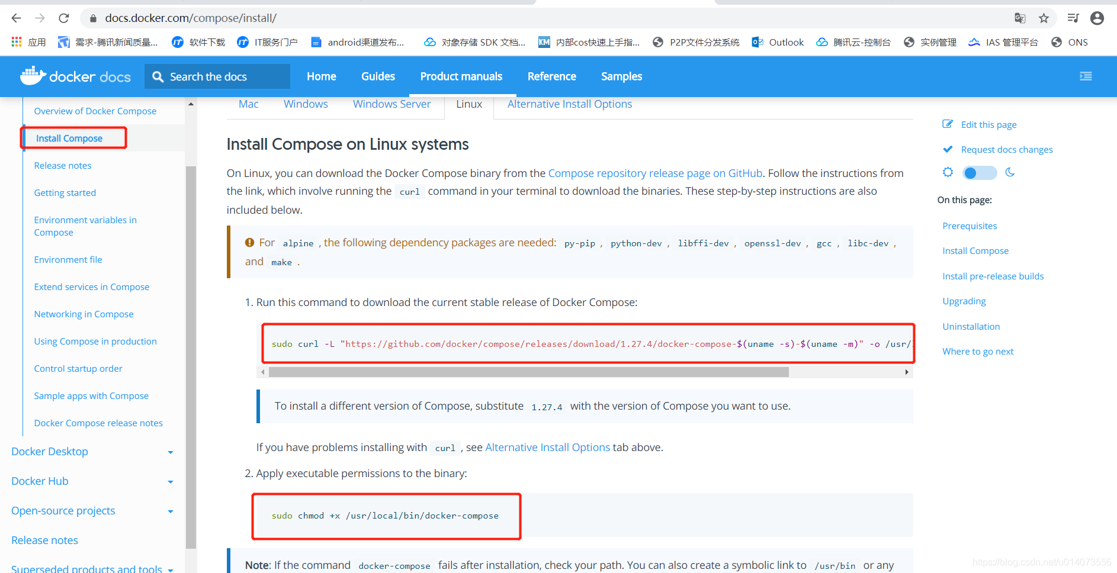Open Docker Compose release notes in sidebar
This screenshot has height=573, width=1117.
98,423
